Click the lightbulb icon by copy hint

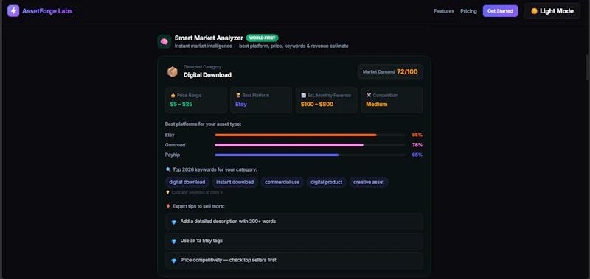(168, 192)
